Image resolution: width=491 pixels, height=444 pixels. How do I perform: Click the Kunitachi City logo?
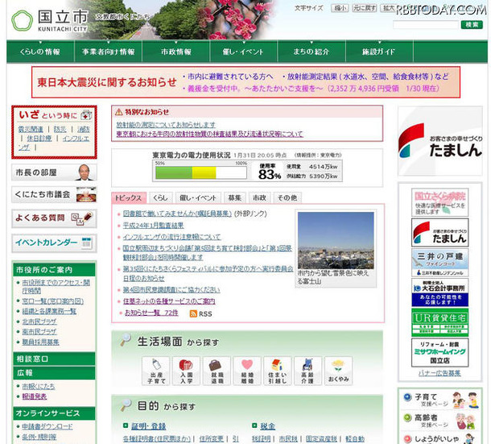pos(49,21)
